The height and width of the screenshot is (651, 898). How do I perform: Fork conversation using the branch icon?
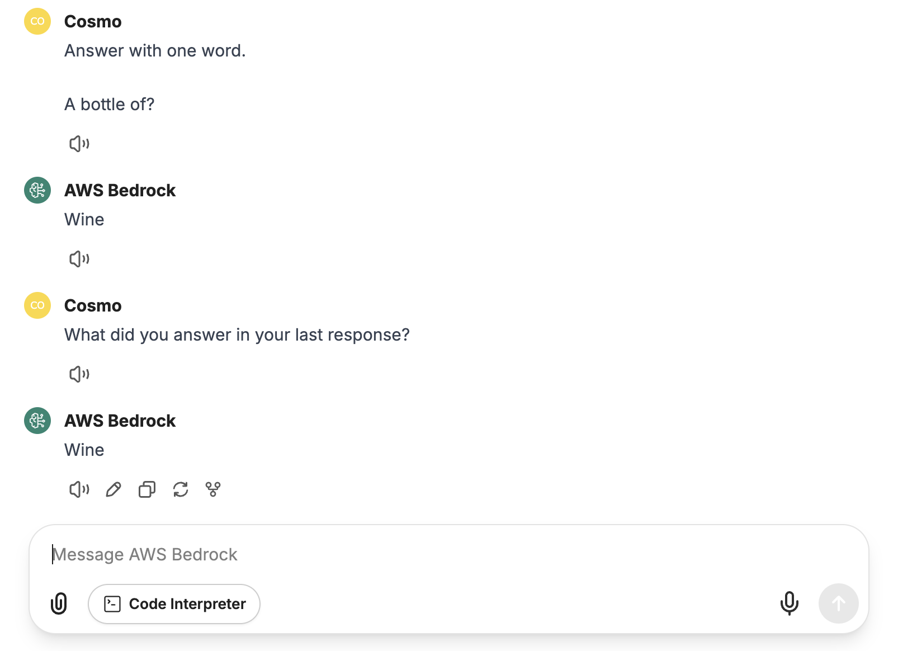point(213,489)
